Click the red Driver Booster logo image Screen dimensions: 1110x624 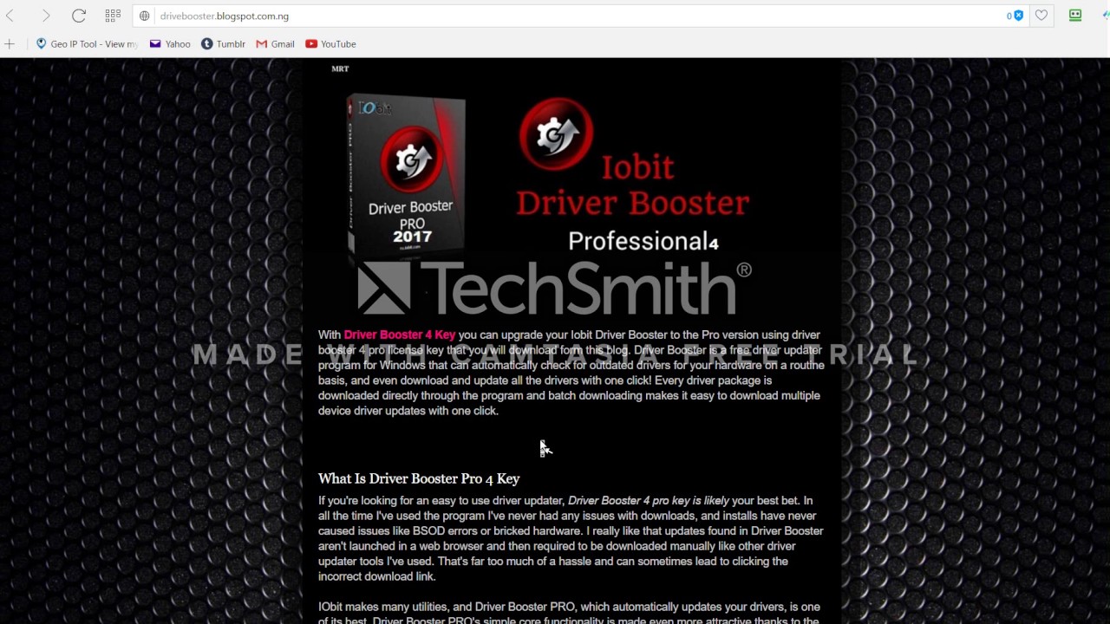556,133
